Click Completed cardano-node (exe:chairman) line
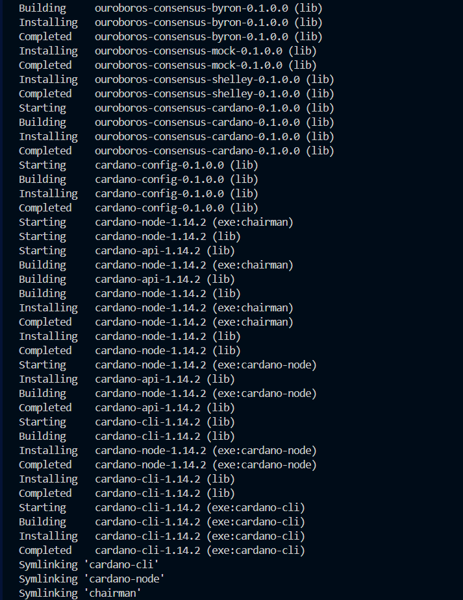Screen dimensions: 463x600 (x=156, y=322)
